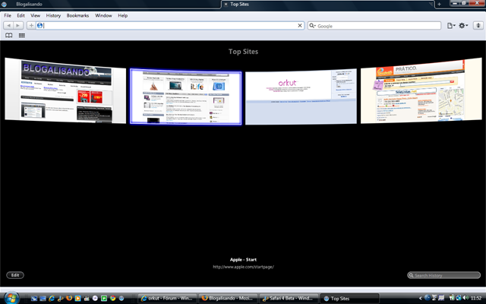The width and height of the screenshot is (486, 304).
Task: Open the Bookmarks menu
Action: coord(77,15)
